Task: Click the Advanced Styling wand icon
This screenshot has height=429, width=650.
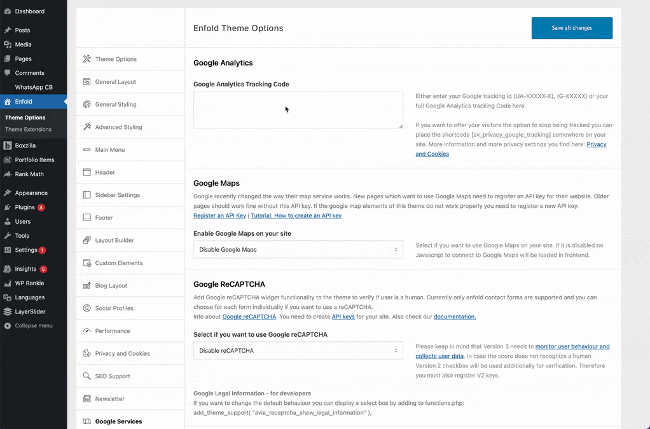Action: click(87, 127)
